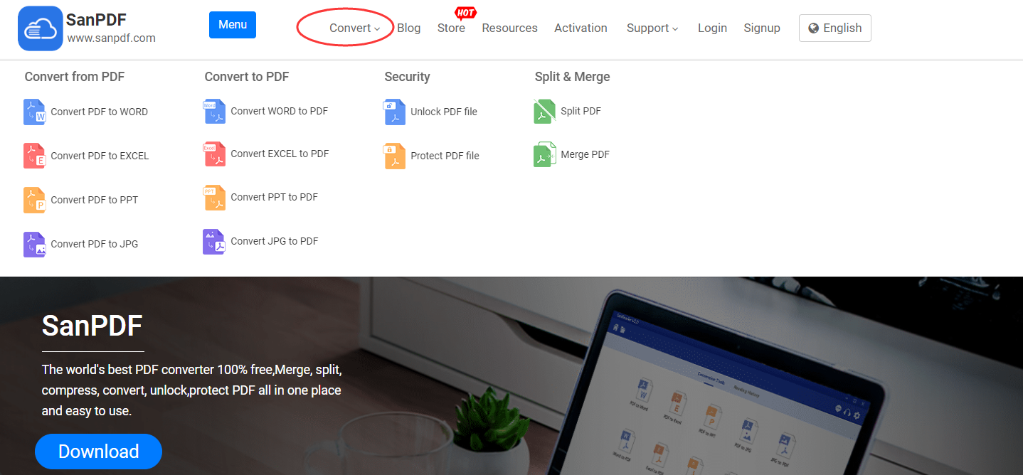Image resolution: width=1023 pixels, height=475 pixels.
Task: Click the SanPDF cloud logo
Action: [x=40, y=28]
